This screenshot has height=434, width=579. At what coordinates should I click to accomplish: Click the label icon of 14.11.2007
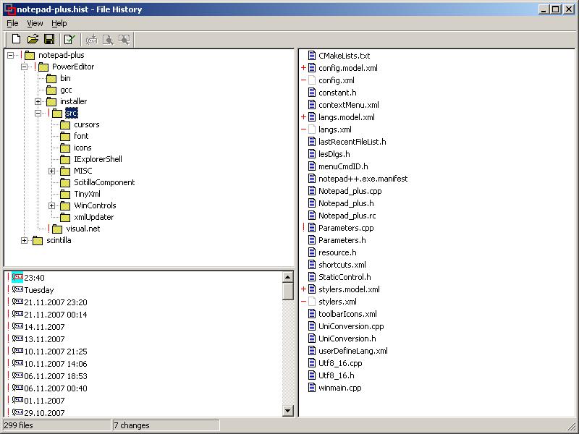pos(17,327)
